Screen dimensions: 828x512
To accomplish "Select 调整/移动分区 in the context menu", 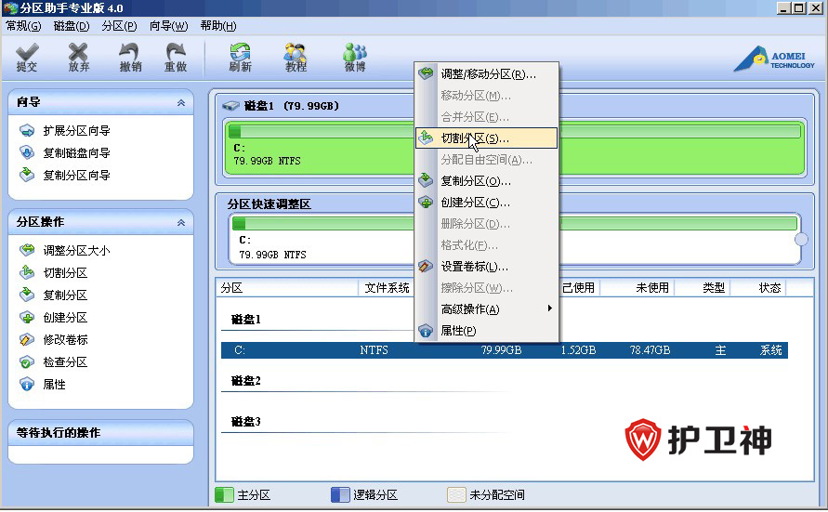I will 485,73.
